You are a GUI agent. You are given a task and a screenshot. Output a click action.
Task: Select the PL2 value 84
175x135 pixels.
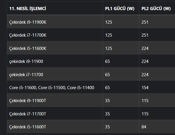[144, 127]
